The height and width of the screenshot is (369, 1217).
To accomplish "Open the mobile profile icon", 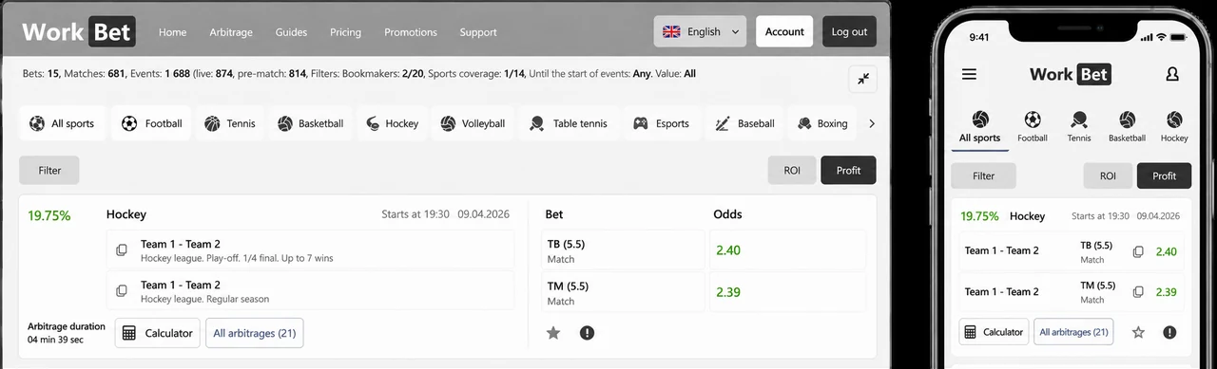I will tap(1172, 74).
